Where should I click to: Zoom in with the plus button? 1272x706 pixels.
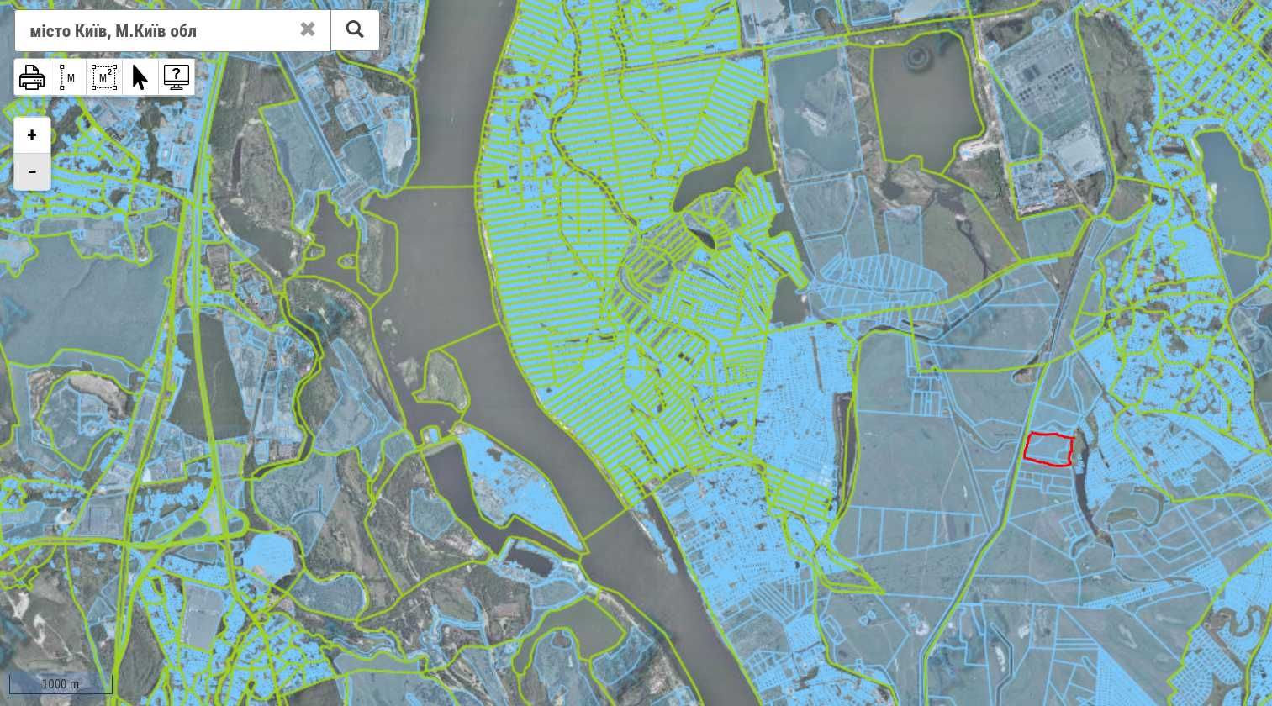click(32, 135)
